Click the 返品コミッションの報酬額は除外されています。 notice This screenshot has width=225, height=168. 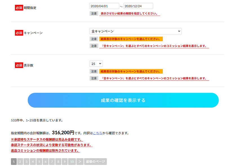[45, 150]
